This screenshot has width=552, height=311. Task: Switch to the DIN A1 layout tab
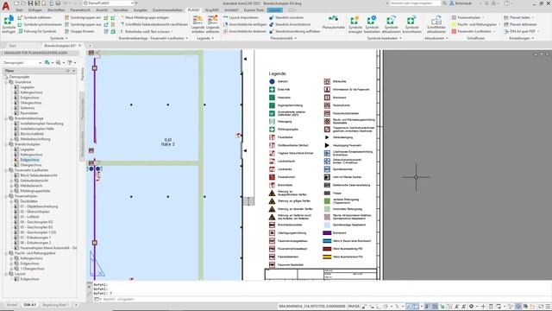pos(29,305)
